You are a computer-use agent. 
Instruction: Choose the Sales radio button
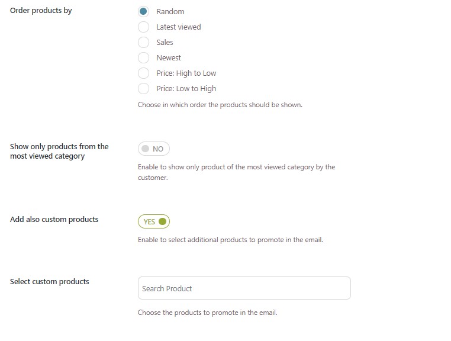(143, 42)
